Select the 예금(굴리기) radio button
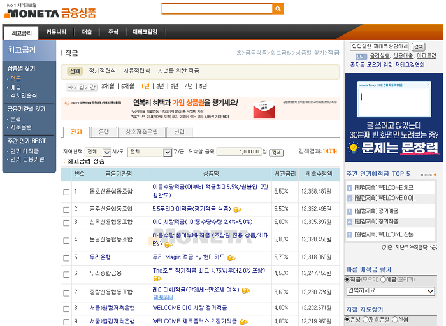This screenshot has height=326, width=446. coord(383,280)
